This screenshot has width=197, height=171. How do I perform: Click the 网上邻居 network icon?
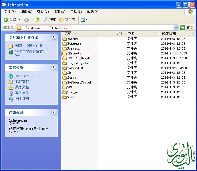(x=11, y=99)
